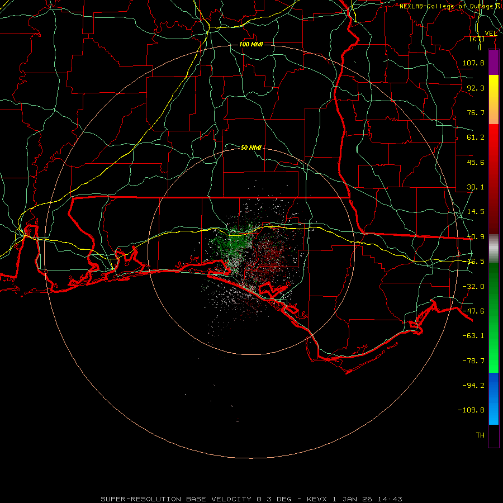
Task: Click the -78.7 legend value
Action: coord(473,361)
